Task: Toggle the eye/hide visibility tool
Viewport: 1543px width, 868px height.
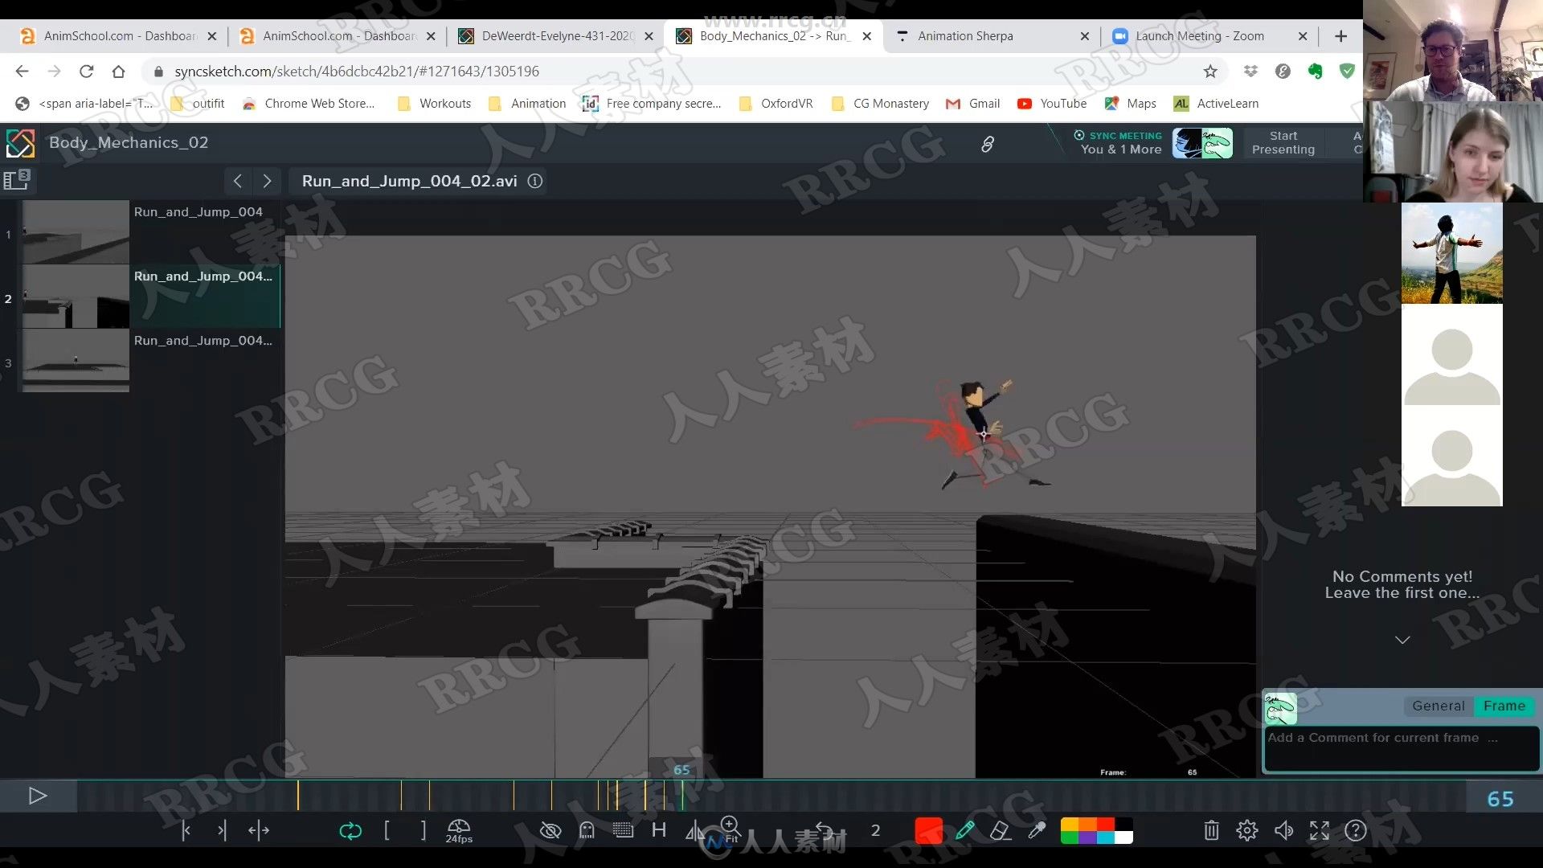Action: click(x=550, y=831)
